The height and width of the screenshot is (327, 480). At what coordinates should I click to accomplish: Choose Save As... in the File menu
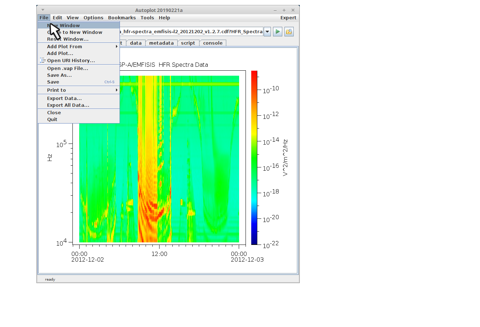tap(59, 75)
